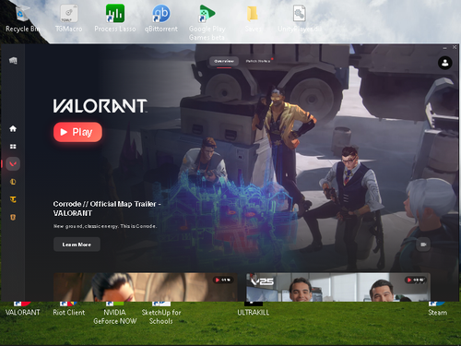This screenshot has height=346, width=461.
Task: Open the first video thumbnail with dark-haired character
Action: tap(146, 287)
